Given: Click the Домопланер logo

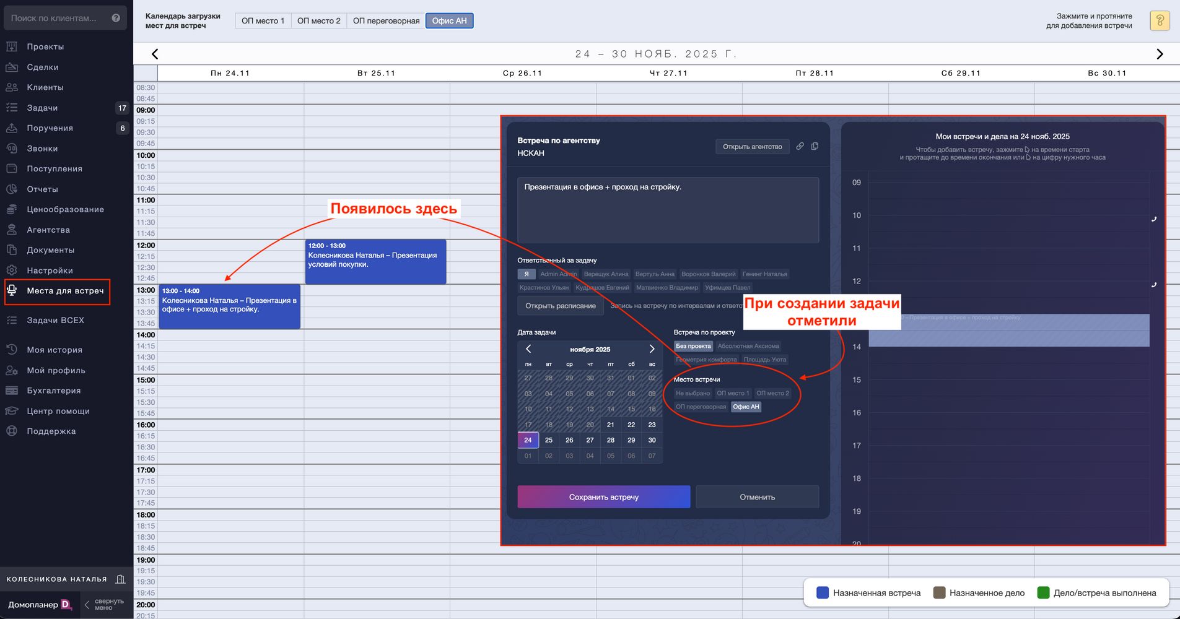Looking at the screenshot, I should point(40,605).
